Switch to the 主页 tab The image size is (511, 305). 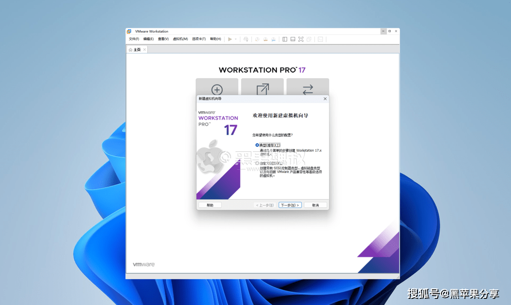click(137, 50)
